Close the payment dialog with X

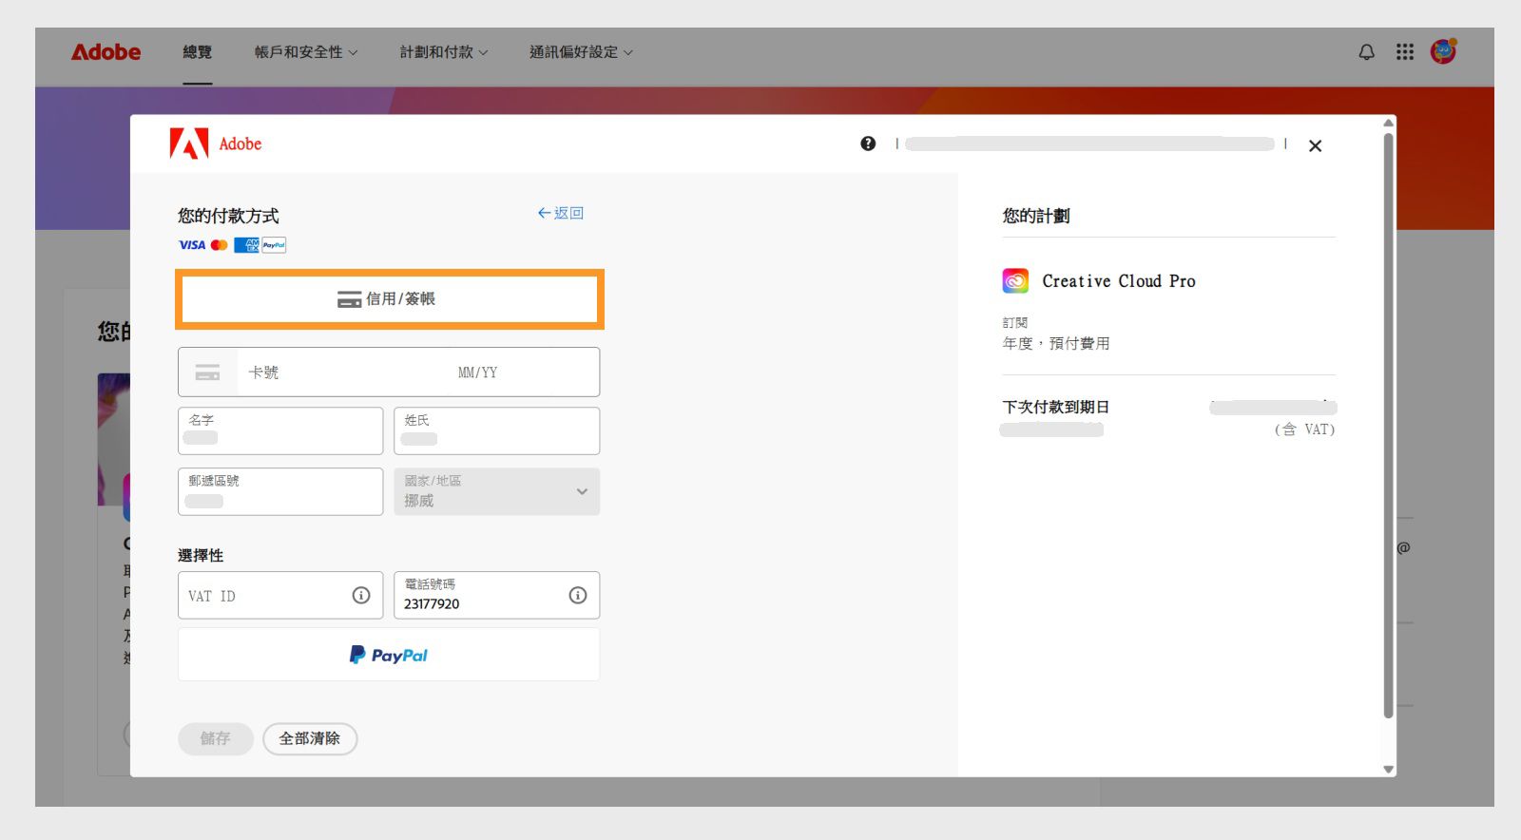point(1315,145)
